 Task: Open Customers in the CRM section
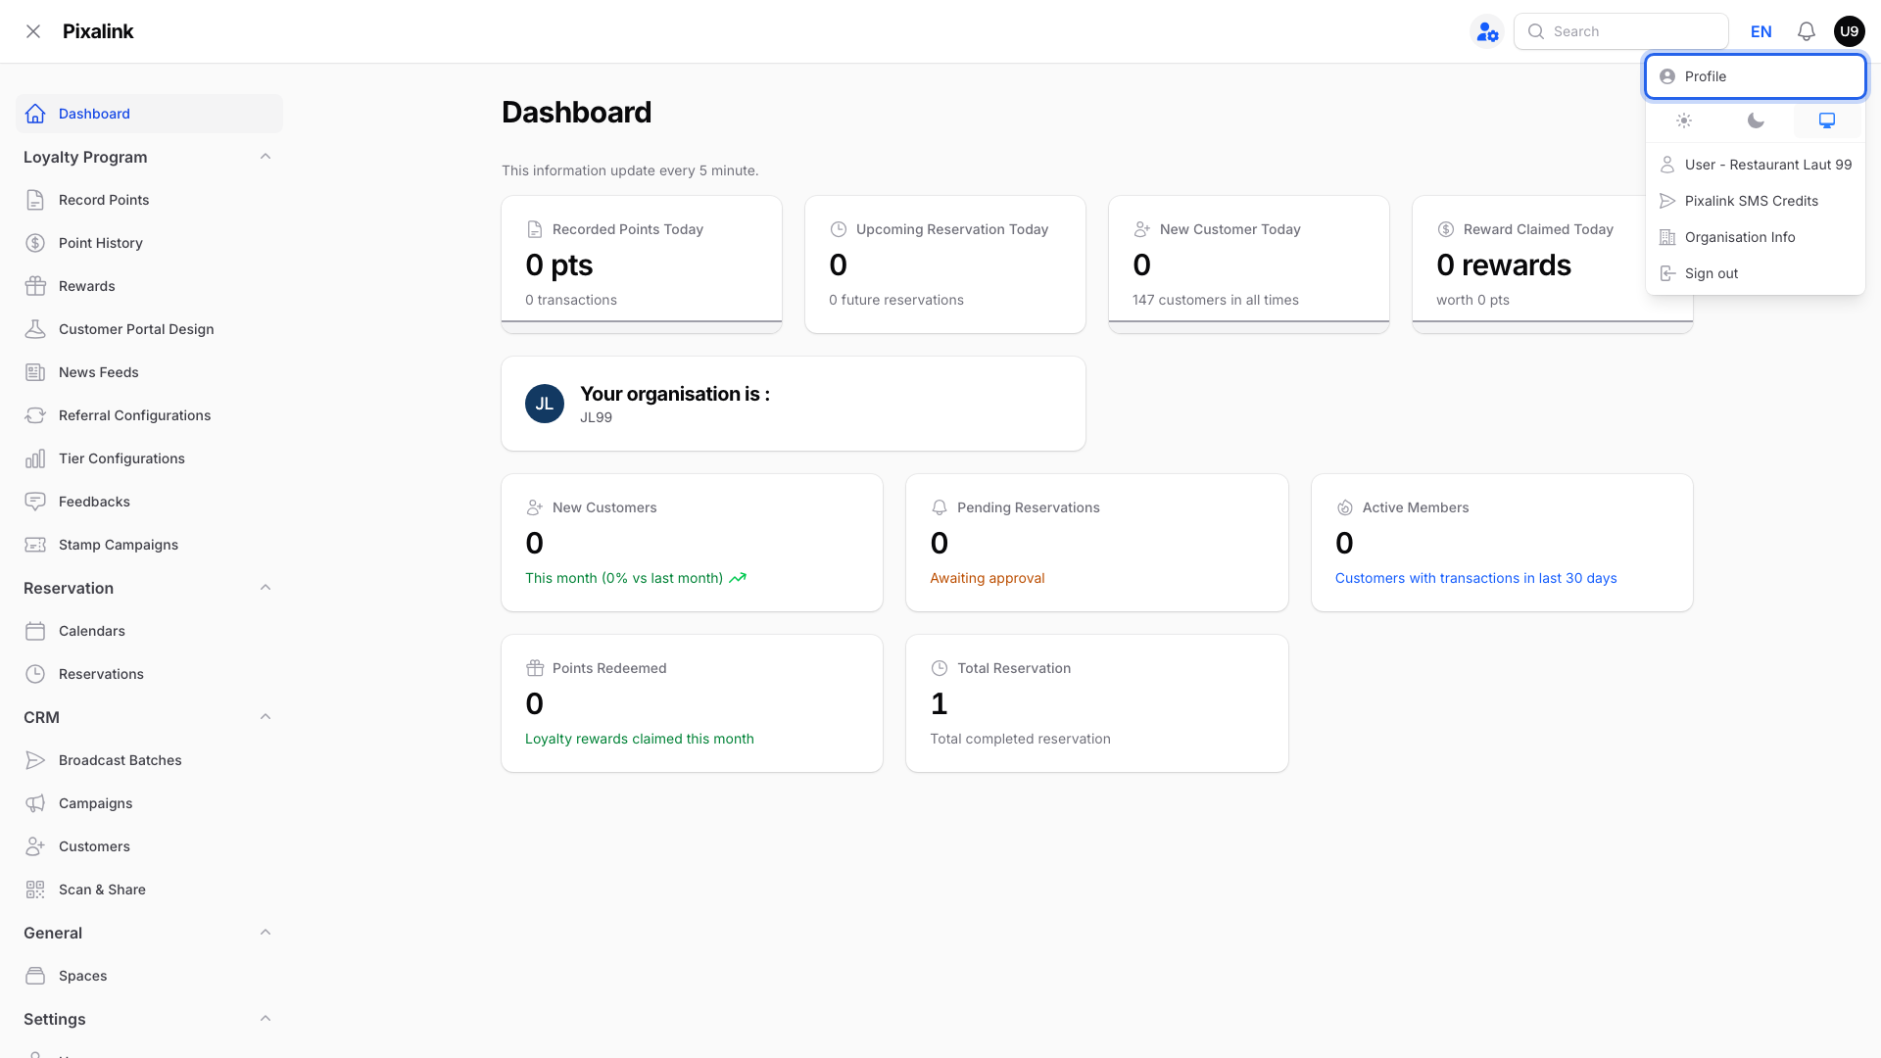(149, 846)
